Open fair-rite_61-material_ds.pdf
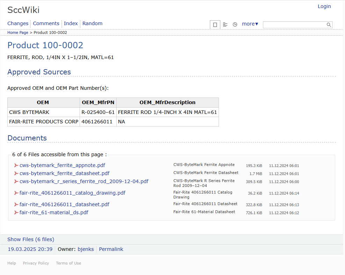Viewport: 345px width, 275px height. tap(54, 213)
